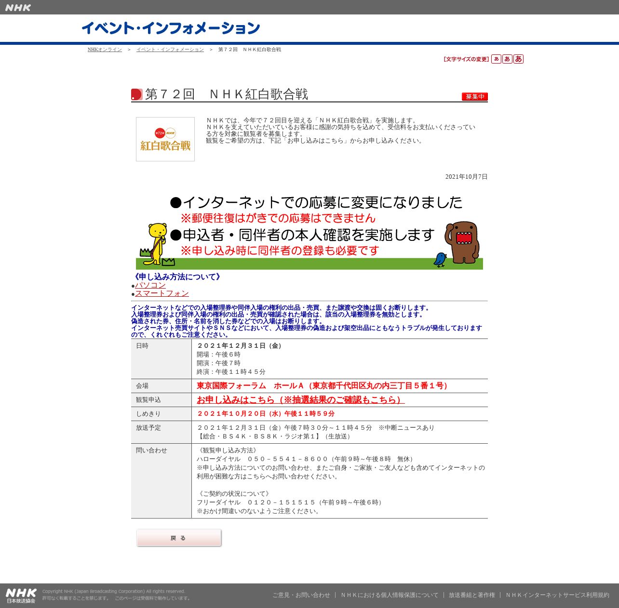Open the パソコン application method link
Screen dimensions: 619x608
click(x=150, y=285)
